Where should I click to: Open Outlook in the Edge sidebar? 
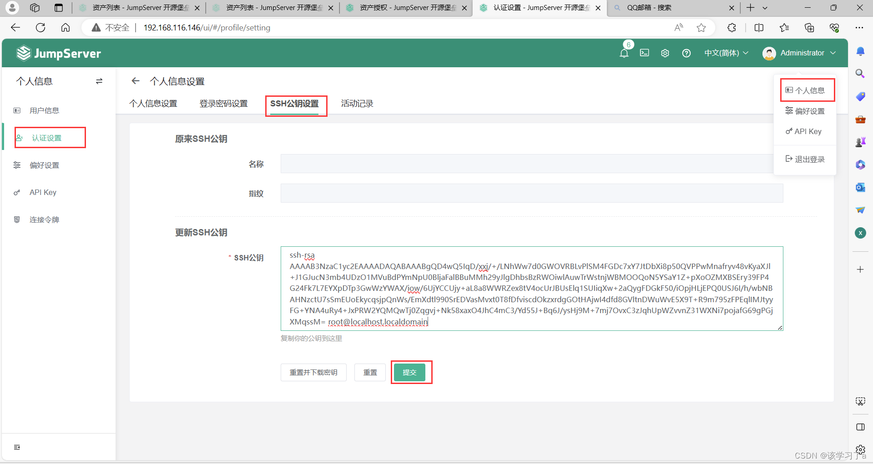click(860, 187)
